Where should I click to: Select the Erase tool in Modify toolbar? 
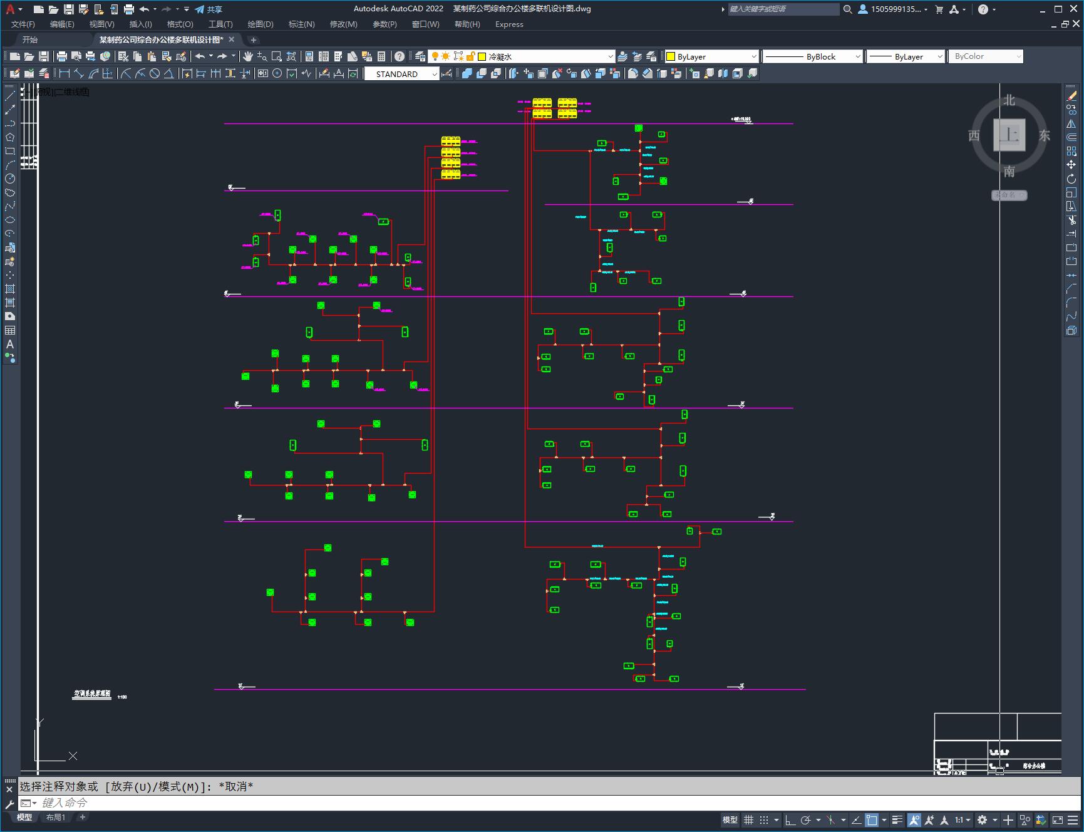pyautogui.click(x=1071, y=96)
